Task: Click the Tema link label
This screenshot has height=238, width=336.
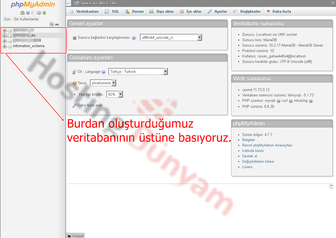Action: coord(82,83)
